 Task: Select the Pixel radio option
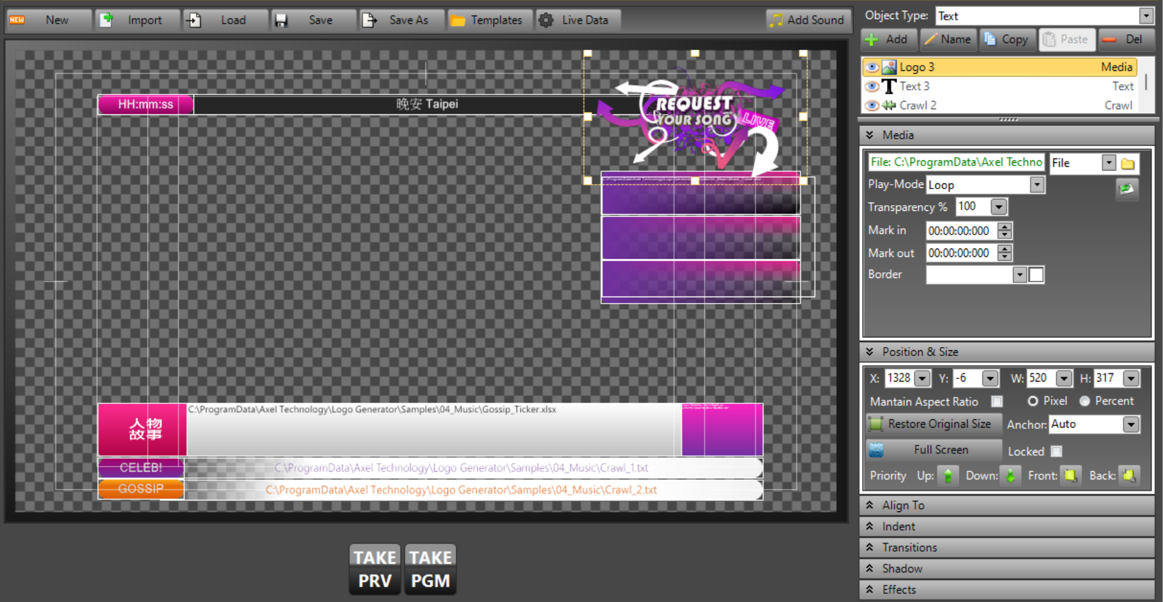1033,401
